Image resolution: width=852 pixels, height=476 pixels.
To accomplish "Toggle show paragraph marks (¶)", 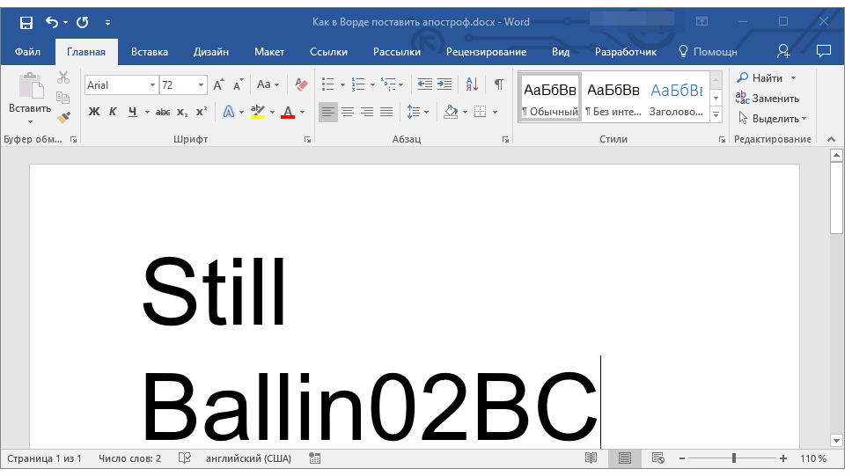I will pos(499,84).
